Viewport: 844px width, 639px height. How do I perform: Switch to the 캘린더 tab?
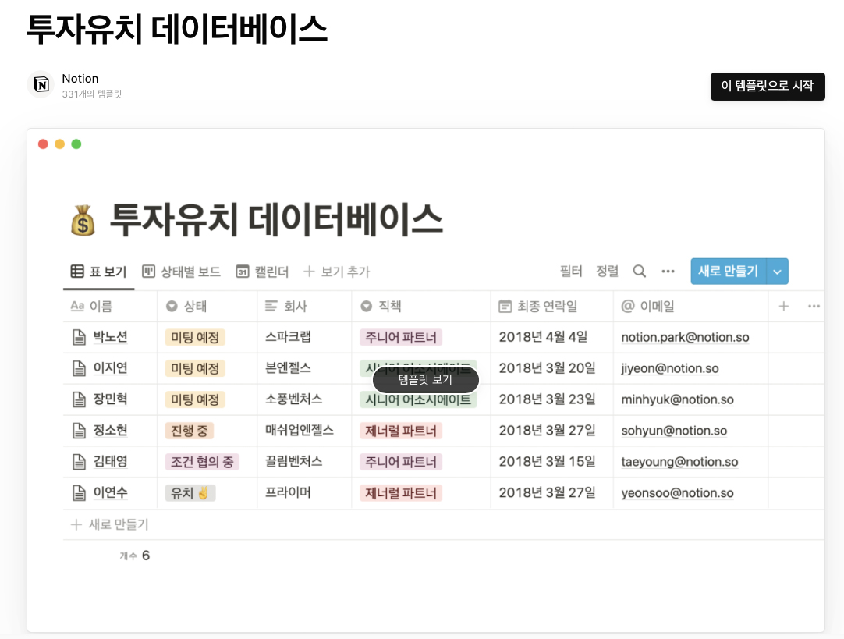click(262, 272)
